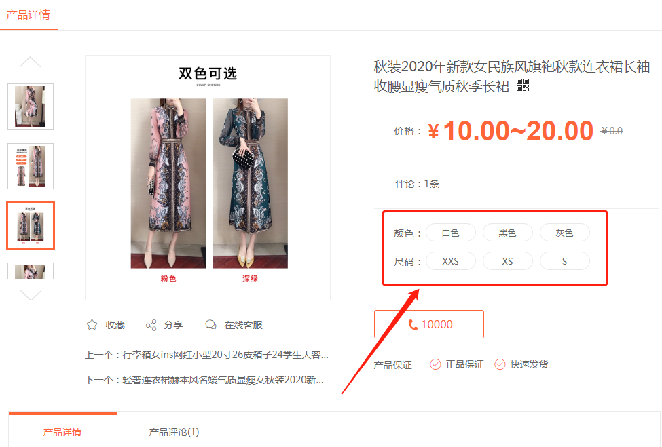Viewport: 662px width, 447px height.
Task: Show previous thumbnails with up chevron
Action: click(x=31, y=62)
